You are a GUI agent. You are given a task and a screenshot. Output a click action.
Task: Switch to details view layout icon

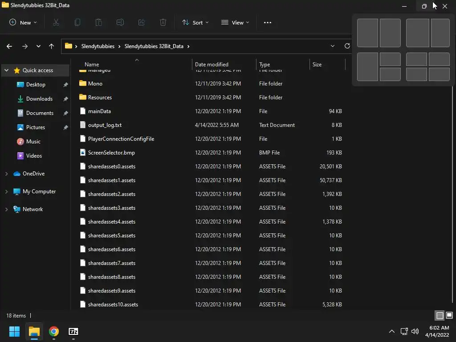pyautogui.click(x=440, y=315)
